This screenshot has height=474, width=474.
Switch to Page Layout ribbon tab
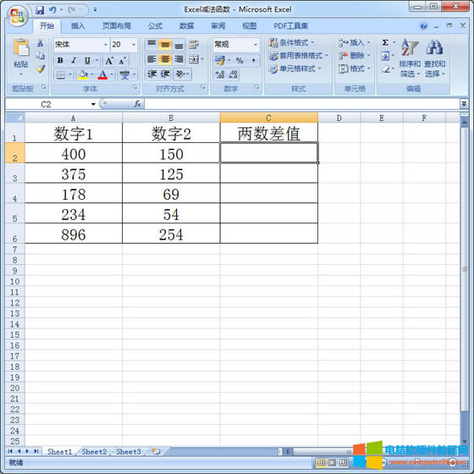click(117, 26)
